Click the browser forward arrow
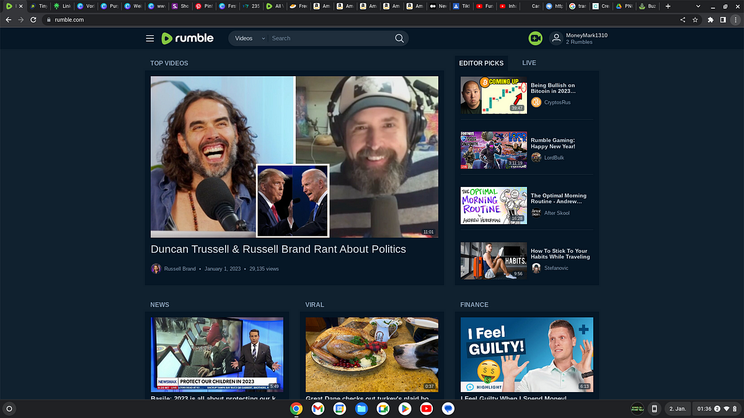 pos(20,20)
